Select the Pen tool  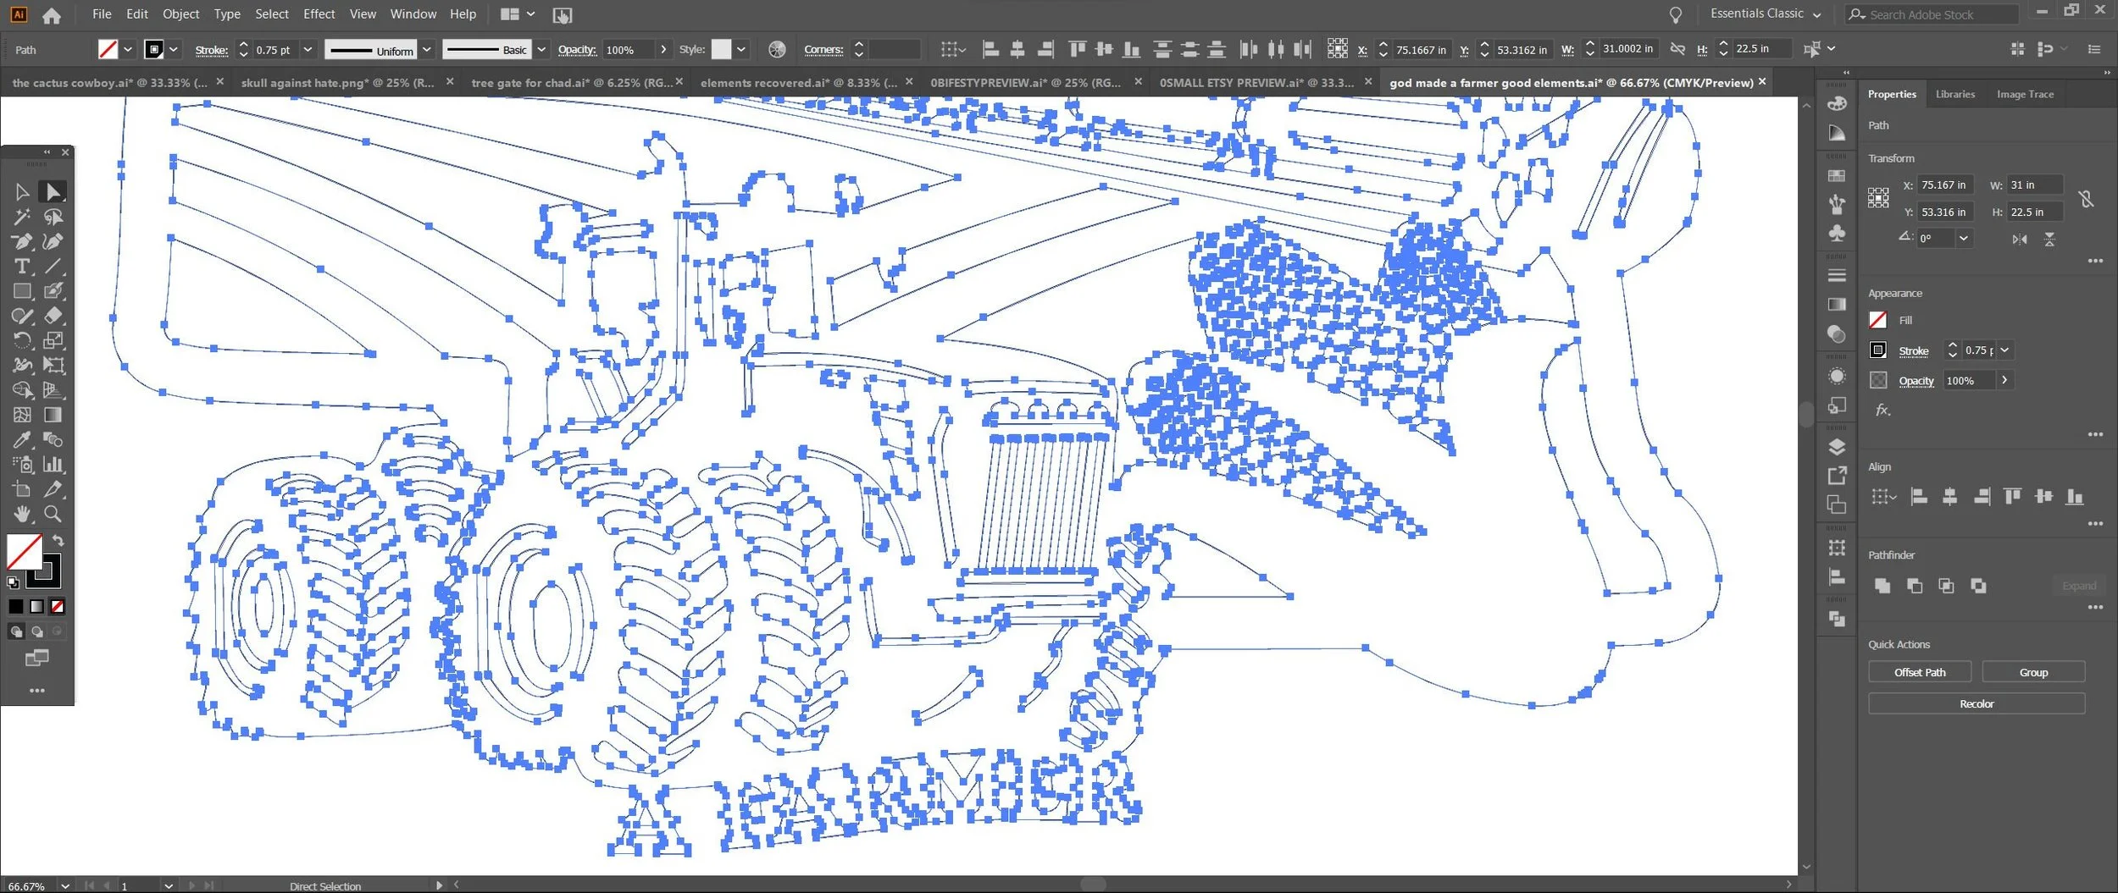tap(22, 242)
